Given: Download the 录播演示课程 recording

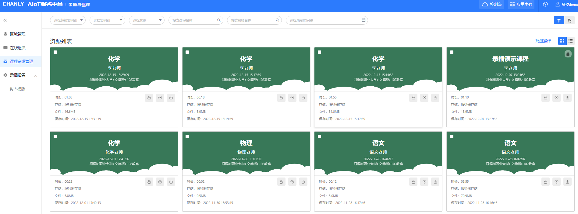Looking at the screenshot, I should pyautogui.click(x=567, y=98).
